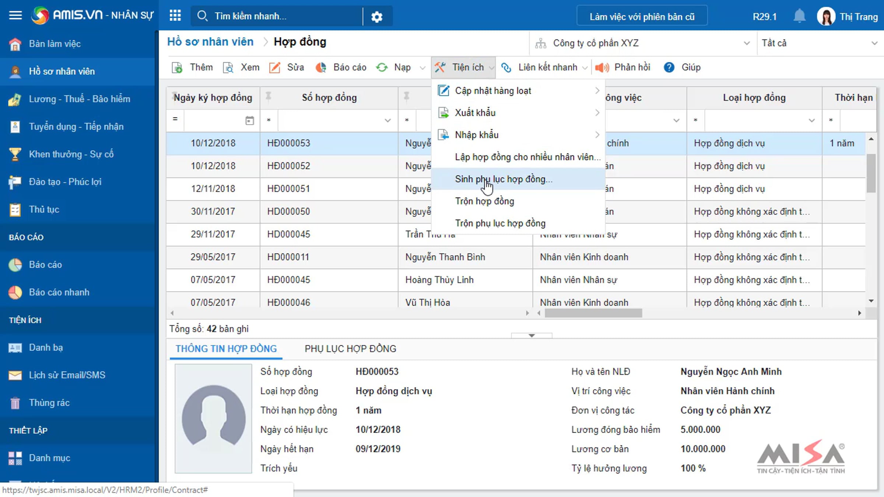
Task: Click Xem toolbar button
Action: click(241, 67)
